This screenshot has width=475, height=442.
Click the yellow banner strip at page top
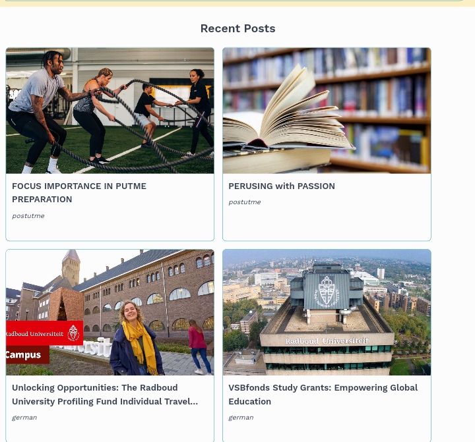[x=237, y=3]
